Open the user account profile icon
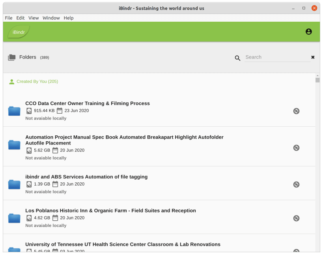 [x=308, y=32]
